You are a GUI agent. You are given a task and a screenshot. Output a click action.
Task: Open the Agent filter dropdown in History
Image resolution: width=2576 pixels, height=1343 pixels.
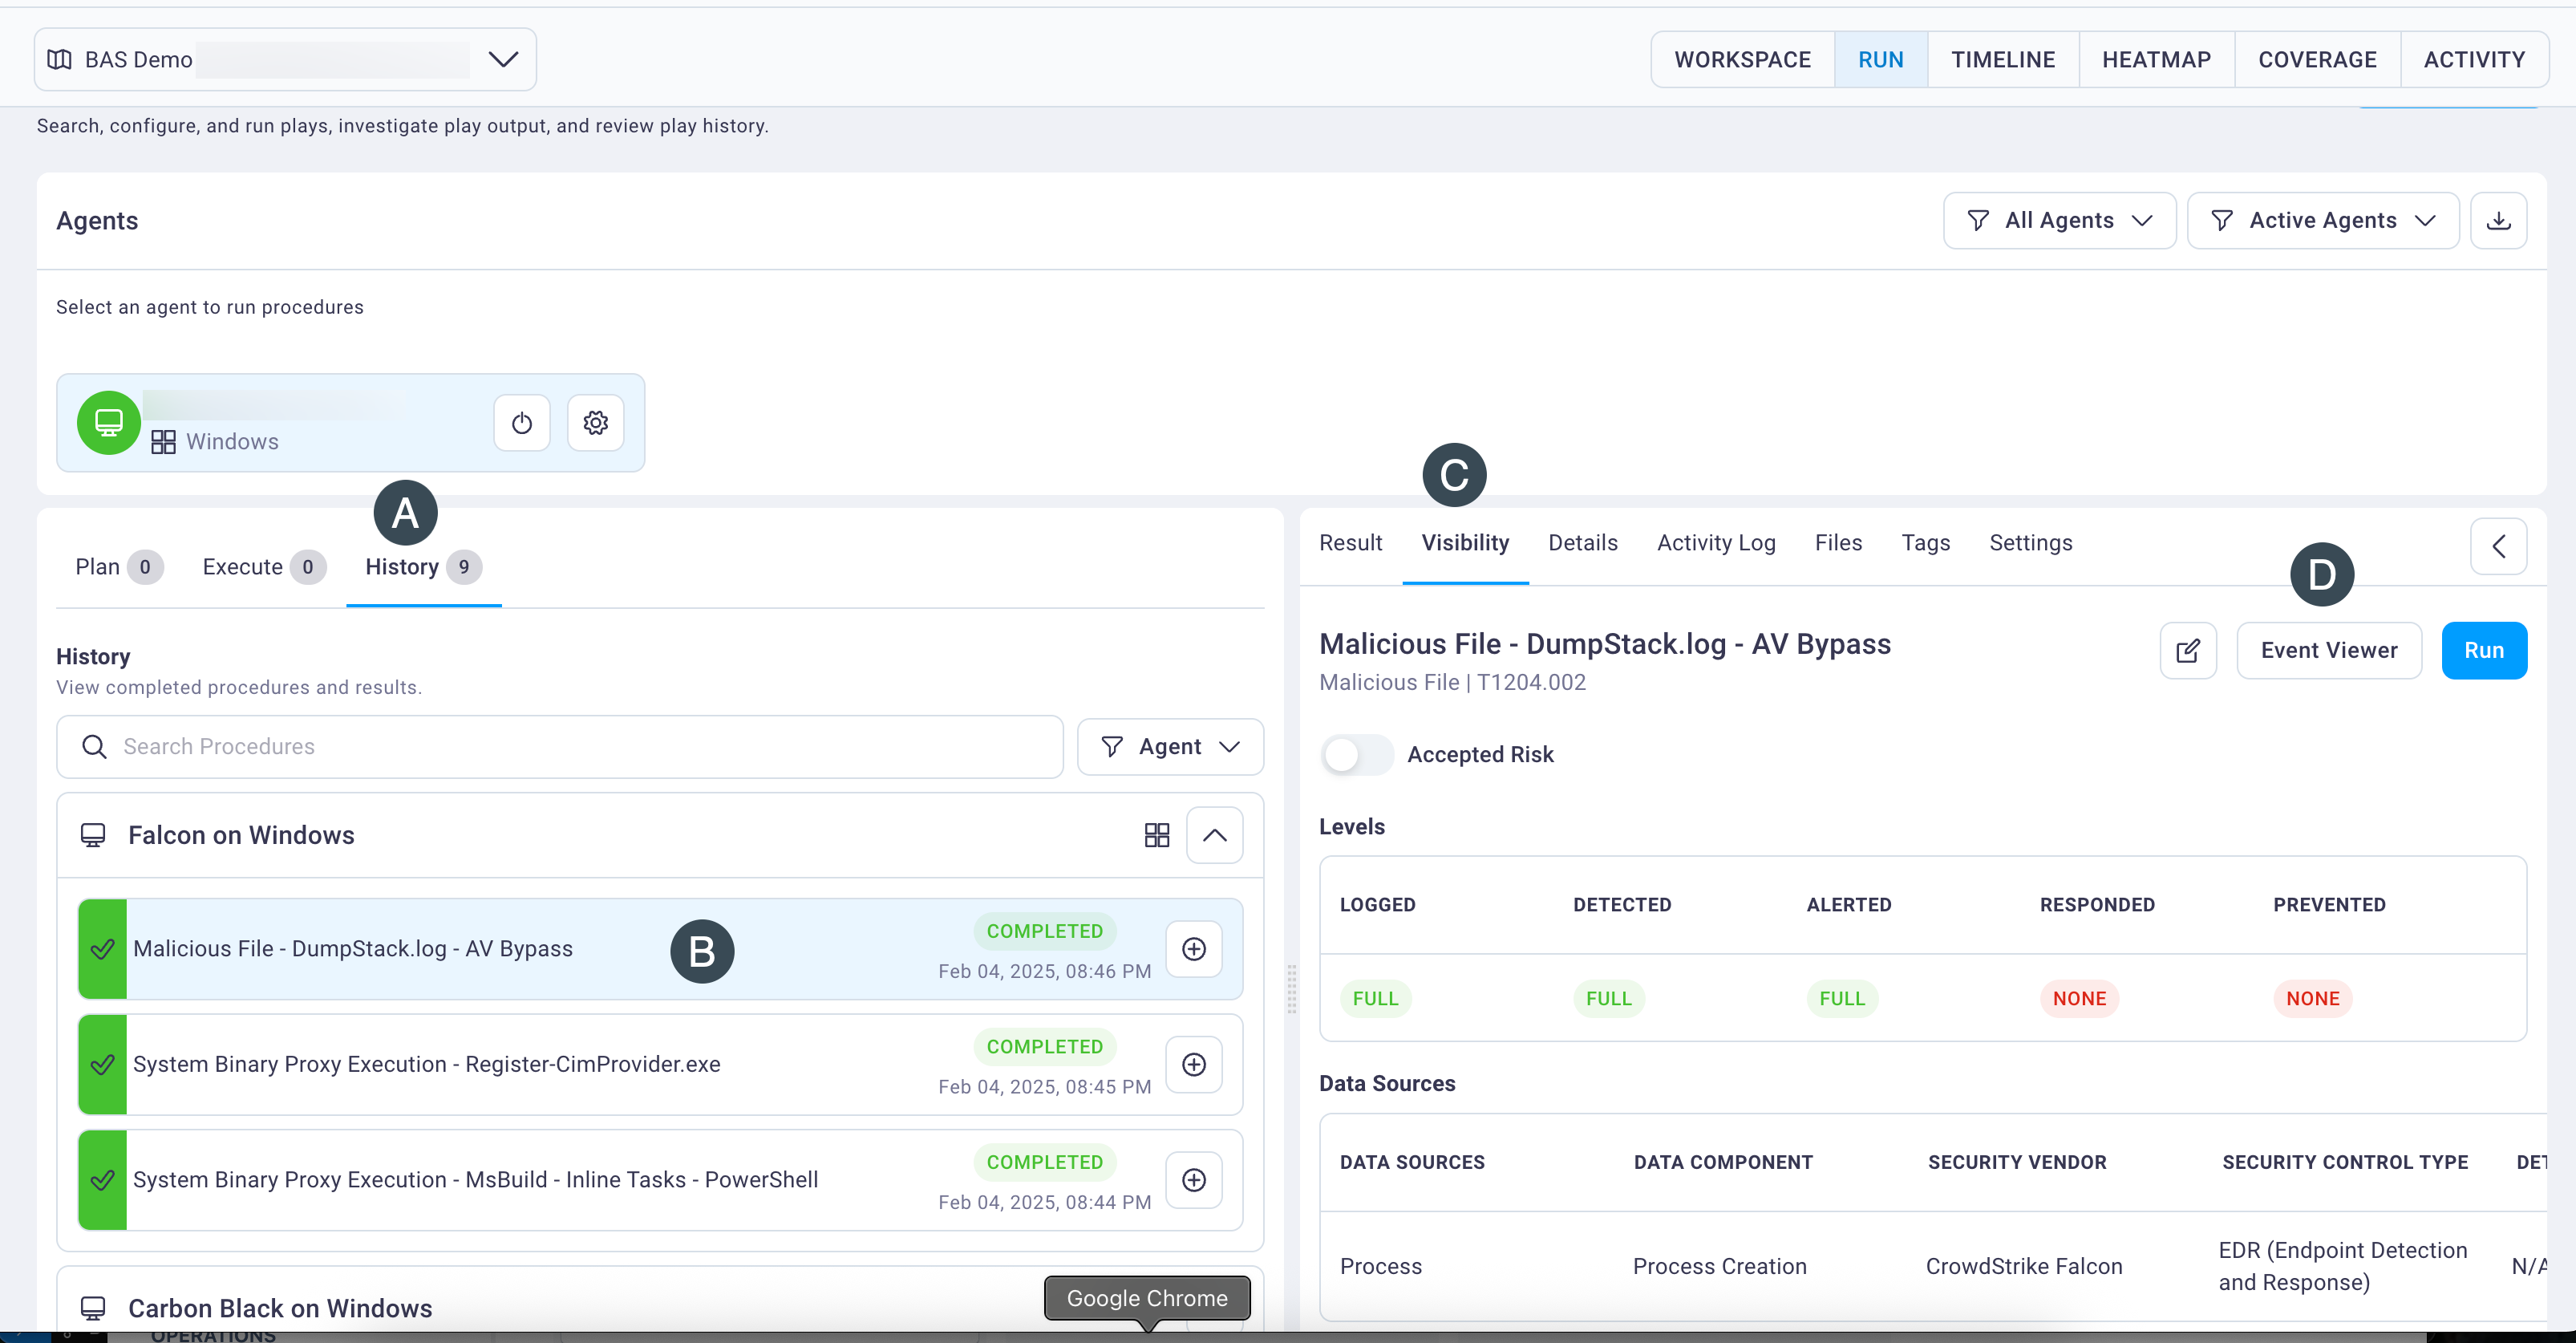coord(1170,747)
